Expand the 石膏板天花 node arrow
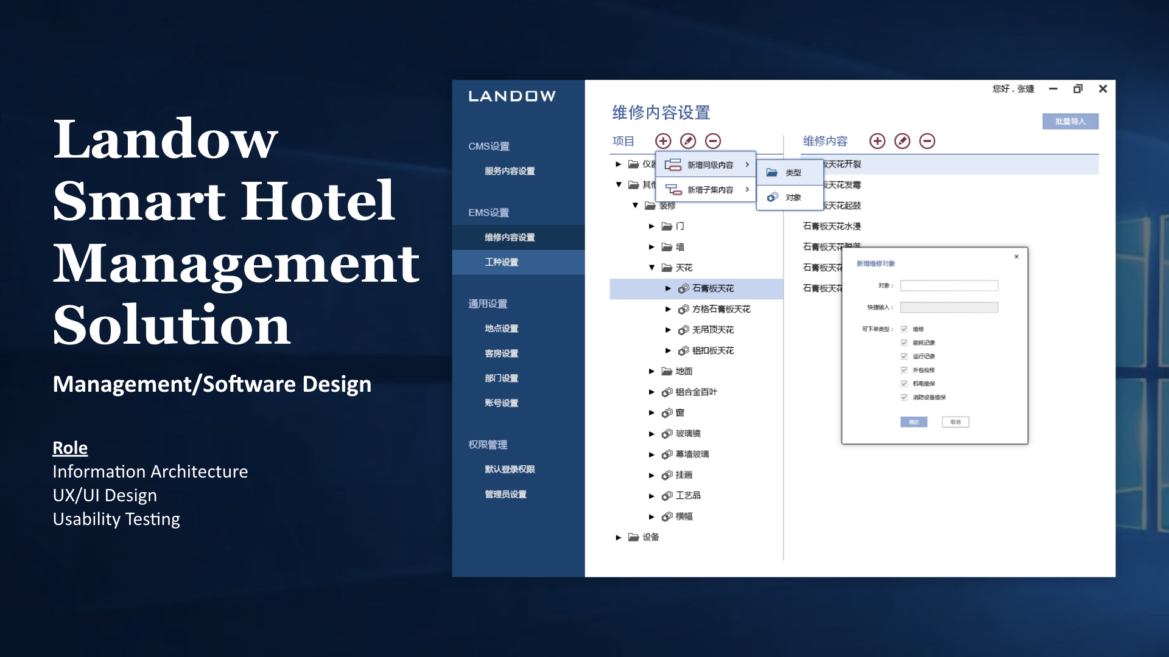This screenshot has width=1169, height=657. [x=668, y=288]
